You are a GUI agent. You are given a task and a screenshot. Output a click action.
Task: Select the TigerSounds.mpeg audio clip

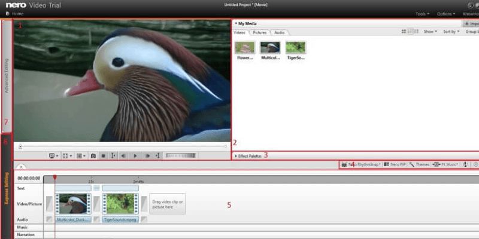click(120, 219)
